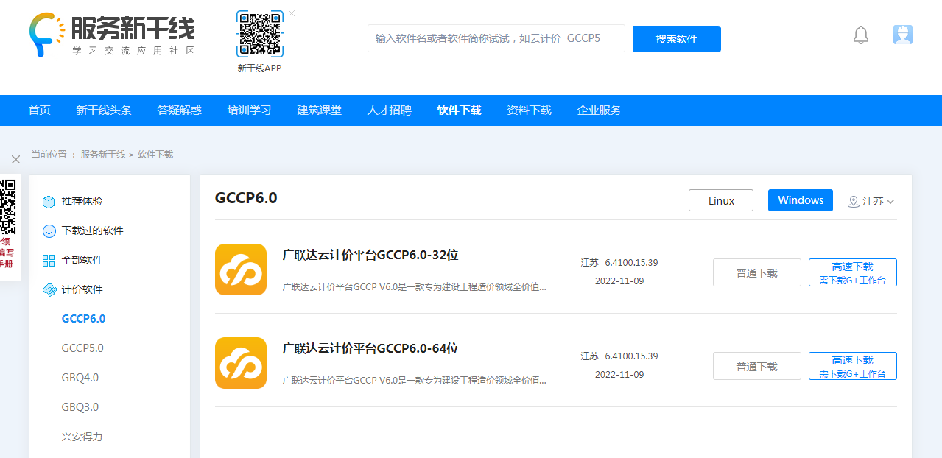
Task: Close the left floating QR banner
Action: pos(15,159)
